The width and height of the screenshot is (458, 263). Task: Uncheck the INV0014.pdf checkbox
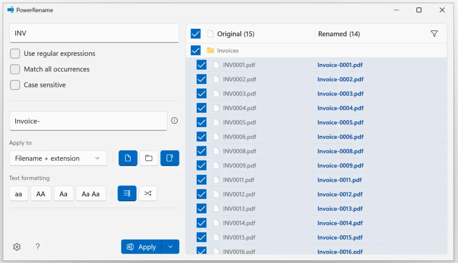202,223
